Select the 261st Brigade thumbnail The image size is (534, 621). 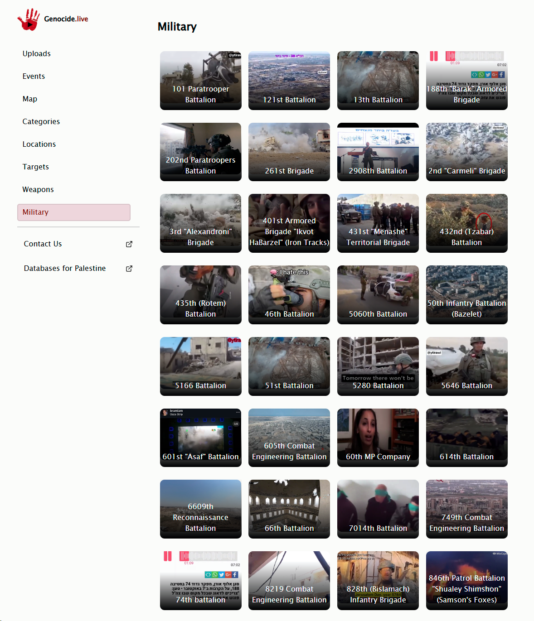pyautogui.click(x=289, y=152)
